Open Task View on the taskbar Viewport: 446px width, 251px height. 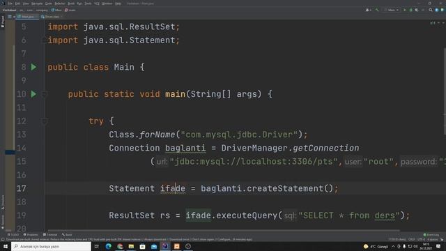coord(97,246)
